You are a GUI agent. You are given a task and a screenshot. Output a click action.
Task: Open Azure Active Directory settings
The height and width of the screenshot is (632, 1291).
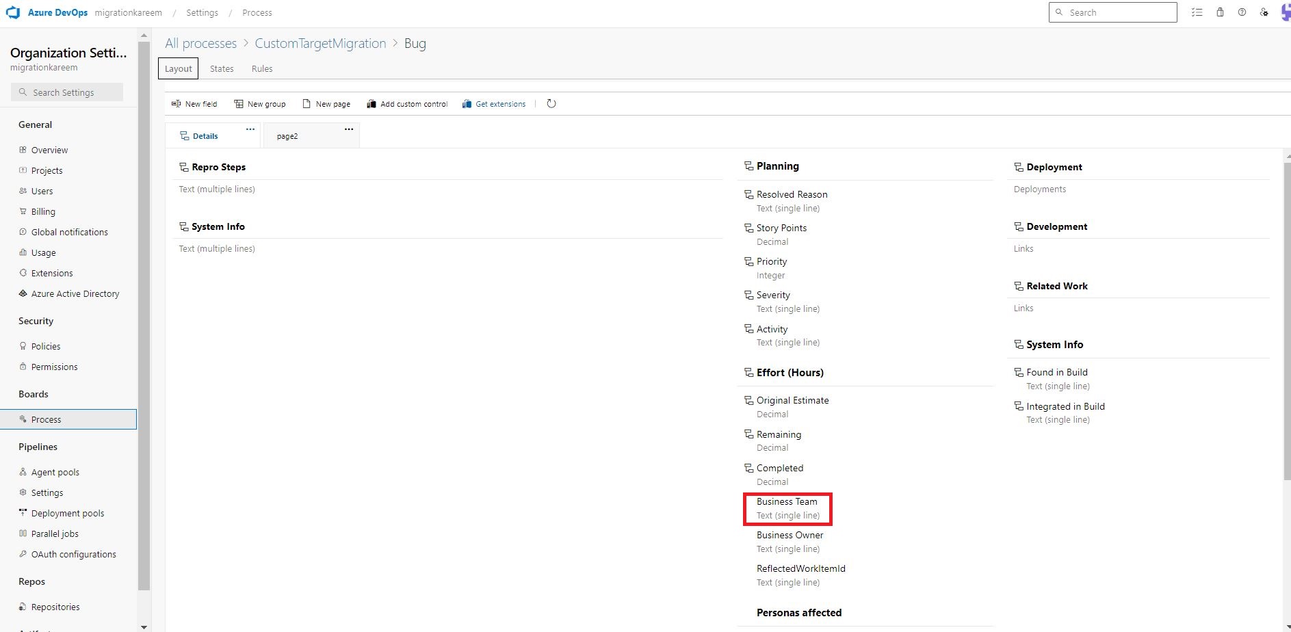pyautogui.click(x=75, y=293)
